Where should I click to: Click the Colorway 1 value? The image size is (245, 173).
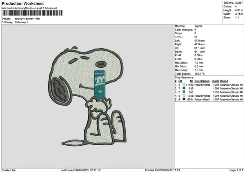coord(22,22)
